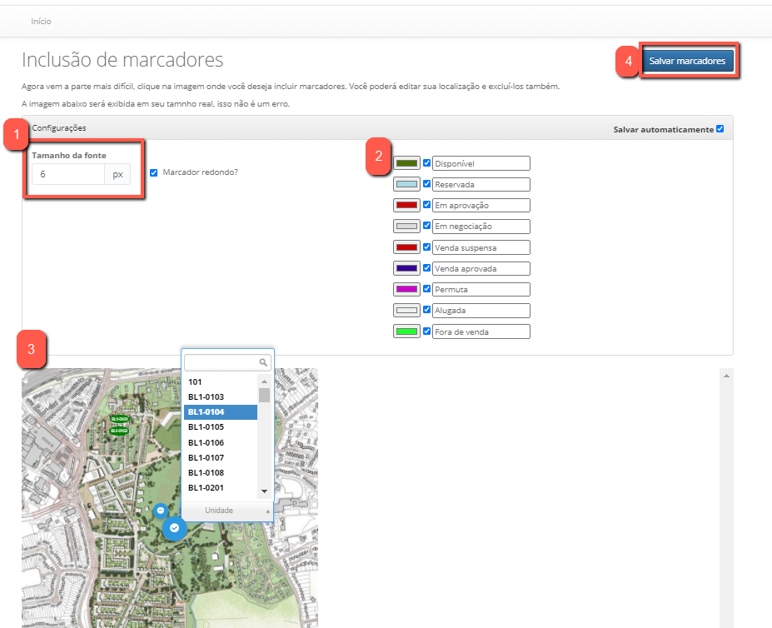
Task: Open the Início breadcrumb link
Action: pos(41,21)
